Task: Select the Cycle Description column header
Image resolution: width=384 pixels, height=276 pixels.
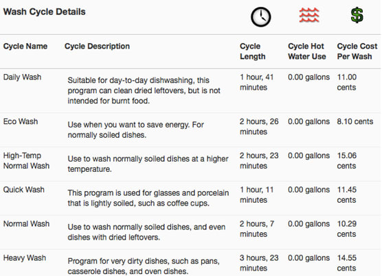Action: point(97,46)
